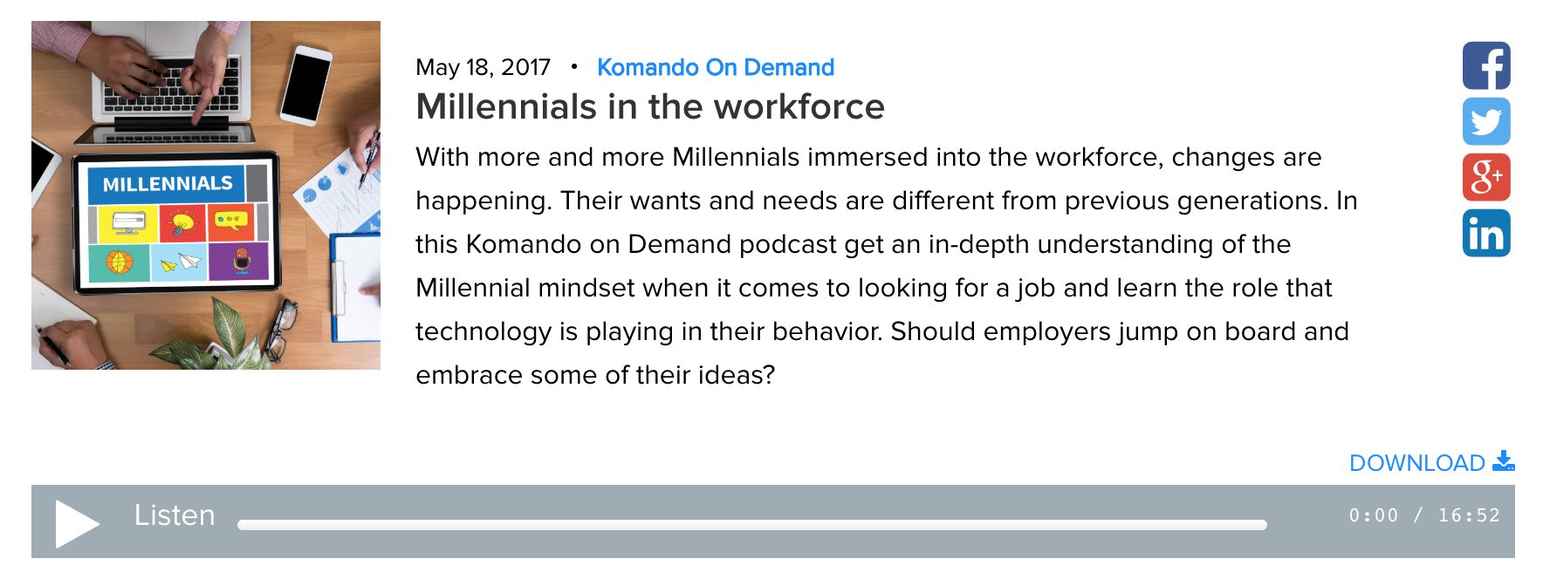Click the download arrow icon
This screenshot has width=1543, height=579.
point(1504,461)
